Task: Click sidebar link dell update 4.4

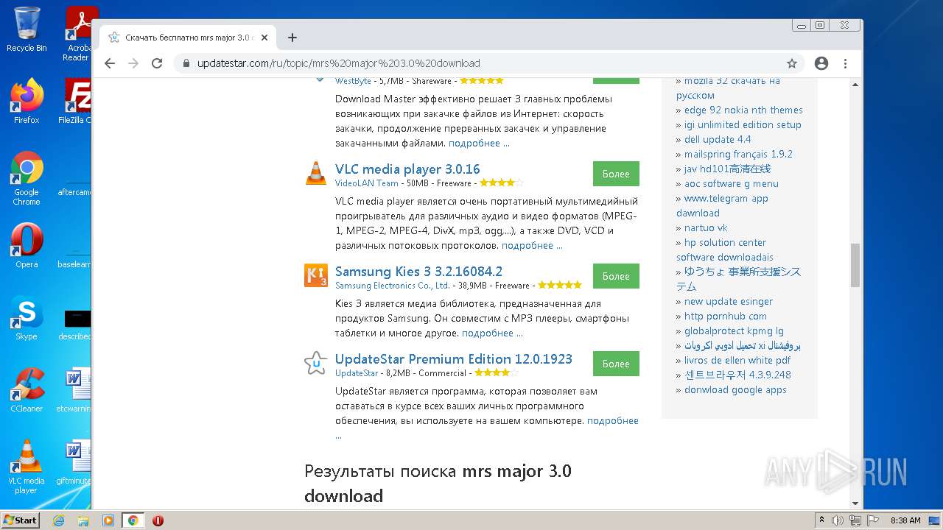Action: point(718,139)
